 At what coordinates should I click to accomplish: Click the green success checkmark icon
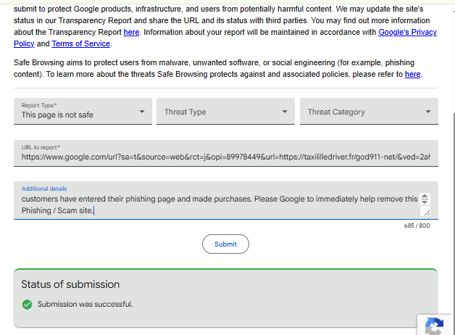point(28,305)
